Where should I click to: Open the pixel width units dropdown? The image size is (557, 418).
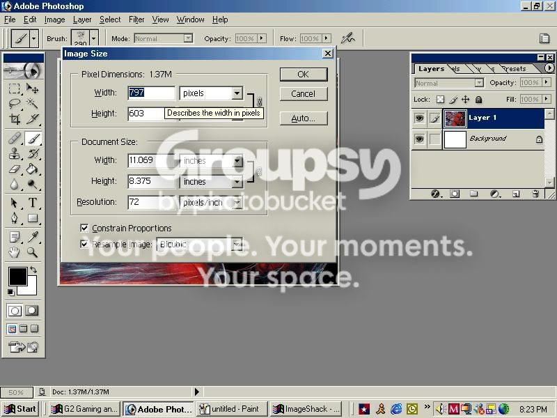click(x=237, y=93)
